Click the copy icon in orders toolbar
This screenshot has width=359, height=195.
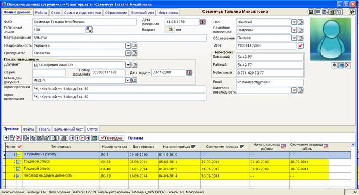(x=33, y=138)
